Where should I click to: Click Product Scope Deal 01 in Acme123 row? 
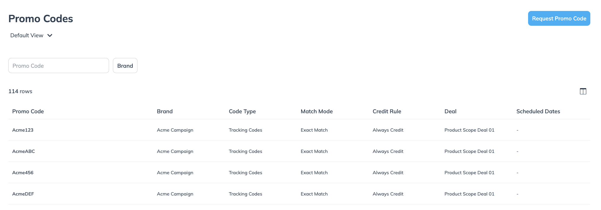point(469,130)
